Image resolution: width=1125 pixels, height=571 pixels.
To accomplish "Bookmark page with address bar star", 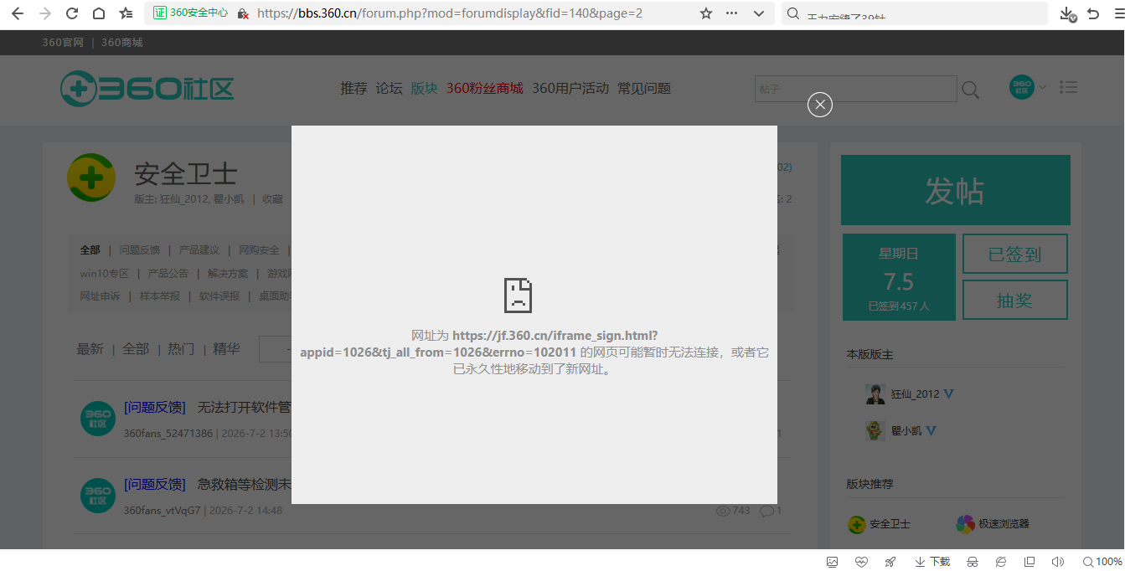I will tap(705, 13).
